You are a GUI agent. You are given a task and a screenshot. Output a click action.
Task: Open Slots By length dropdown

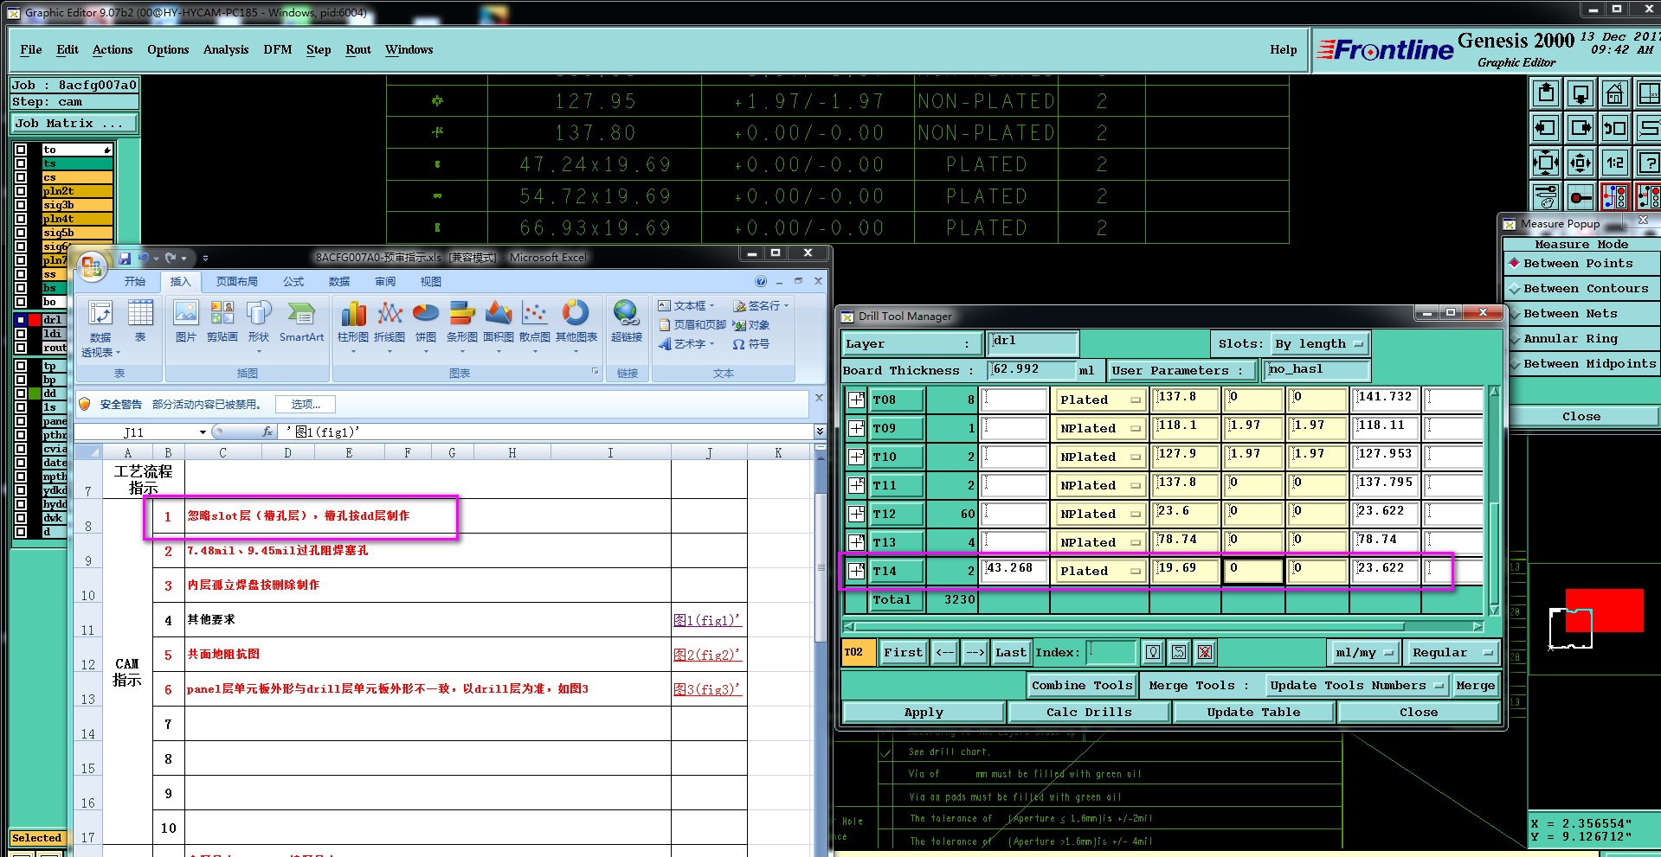pos(1320,344)
